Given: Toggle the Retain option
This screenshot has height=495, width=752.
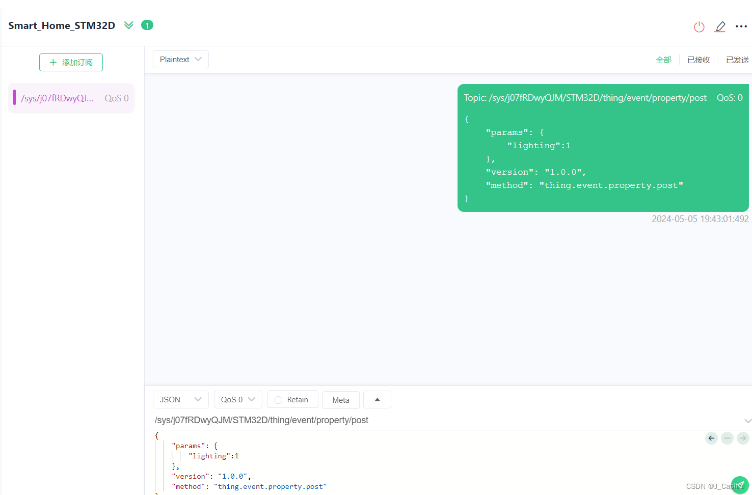Looking at the screenshot, I should tap(292, 400).
